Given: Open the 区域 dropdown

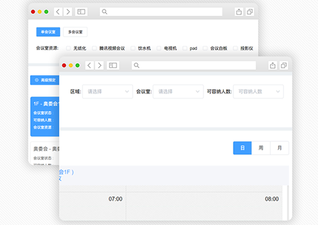Looking at the screenshot, I should tap(108, 91).
